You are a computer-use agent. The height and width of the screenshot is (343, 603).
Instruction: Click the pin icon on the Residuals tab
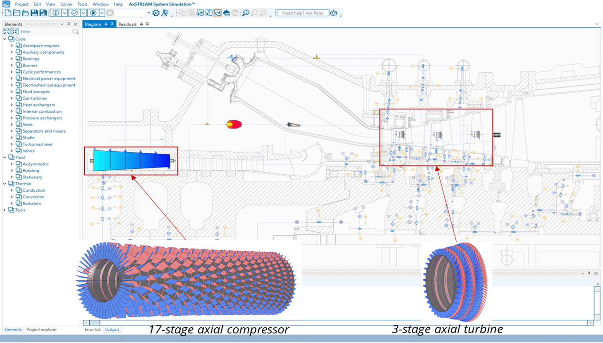coord(147,24)
